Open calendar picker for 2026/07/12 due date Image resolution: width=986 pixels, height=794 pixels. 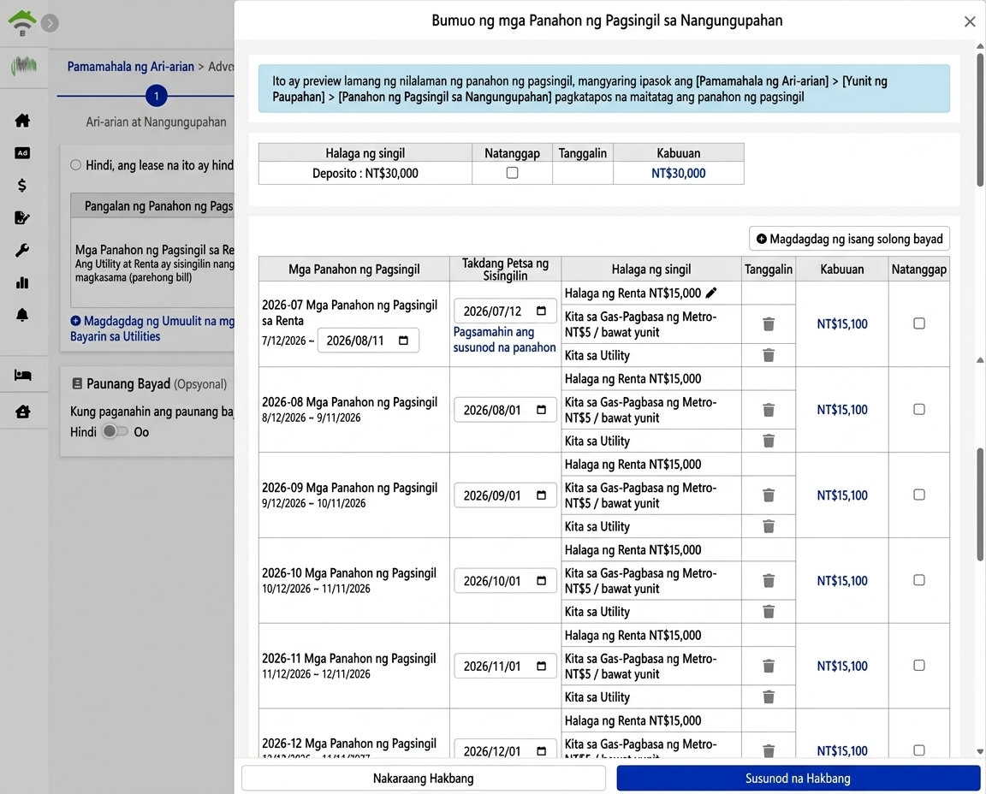[542, 311]
